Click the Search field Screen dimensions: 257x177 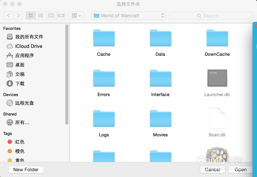[x=211, y=16]
